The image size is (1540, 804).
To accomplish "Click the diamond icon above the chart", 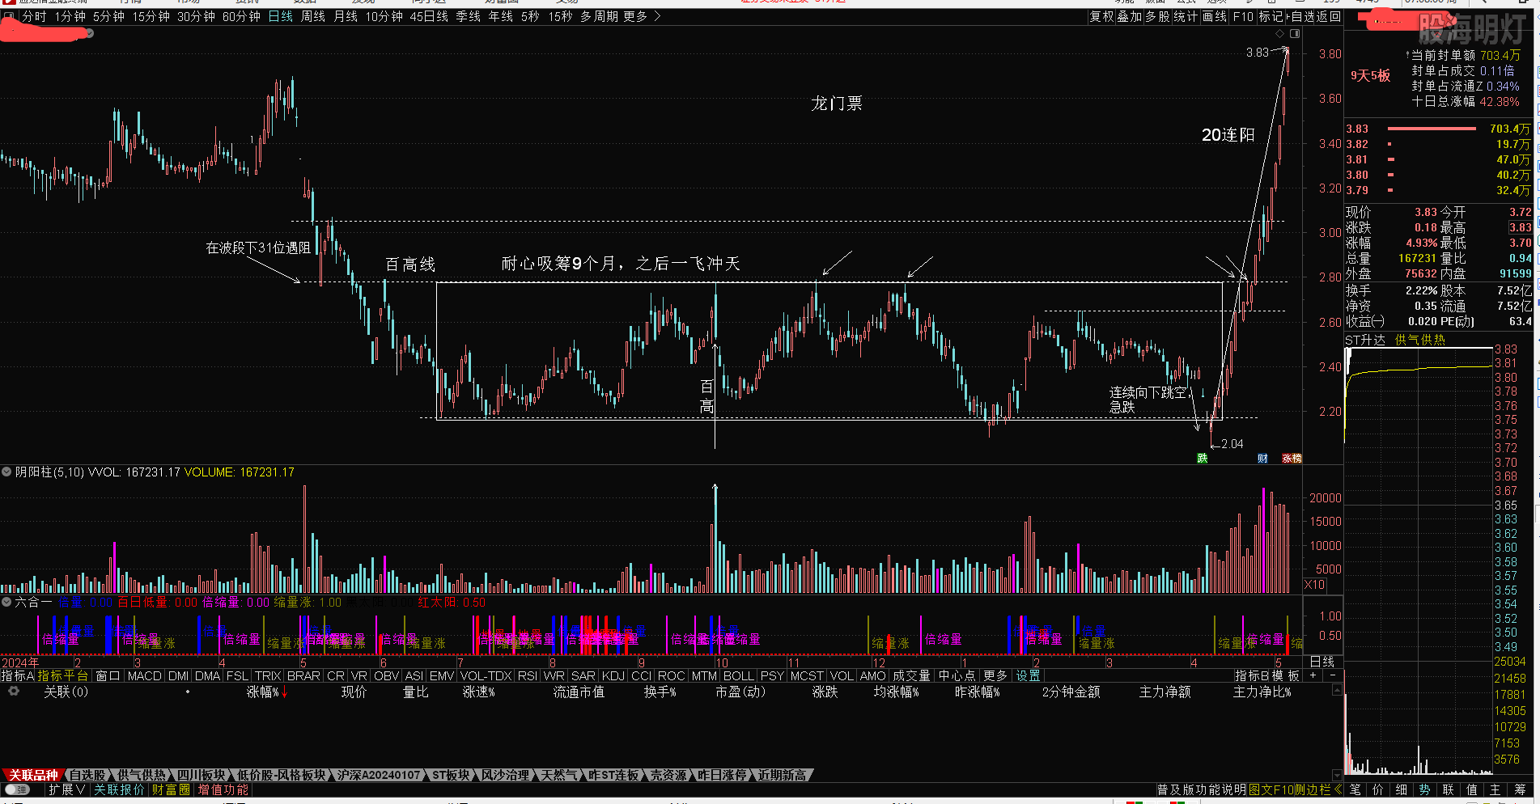I will coord(1279,33).
